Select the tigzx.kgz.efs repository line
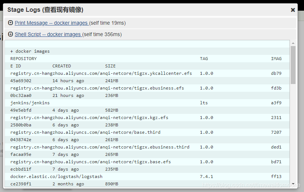Screen dimensions: 304x192 [x=89, y=118]
